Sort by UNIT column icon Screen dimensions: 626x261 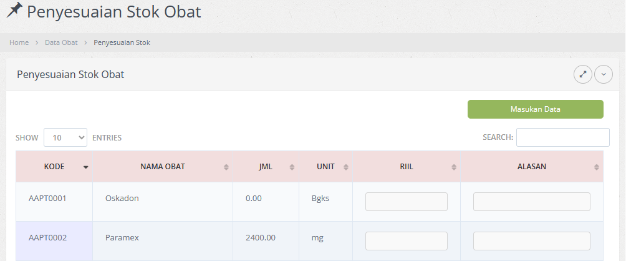[x=345, y=167]
